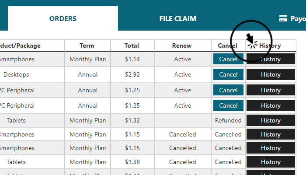View History for the $1.14 Smartphones order

[x=271, y=59]
